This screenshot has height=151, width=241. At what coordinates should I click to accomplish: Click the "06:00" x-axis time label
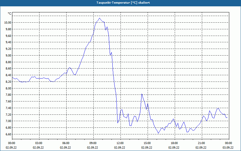tap(66, 143)
